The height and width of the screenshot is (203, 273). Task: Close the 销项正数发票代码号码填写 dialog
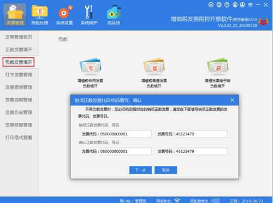coord(233,100)
